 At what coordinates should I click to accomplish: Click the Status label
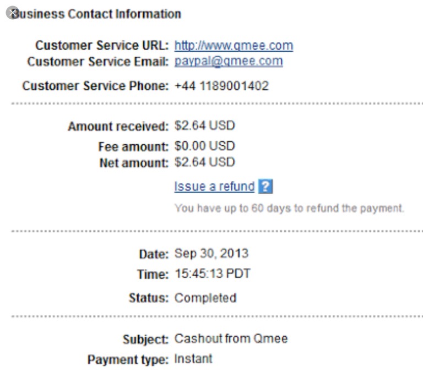coord(148,298)
